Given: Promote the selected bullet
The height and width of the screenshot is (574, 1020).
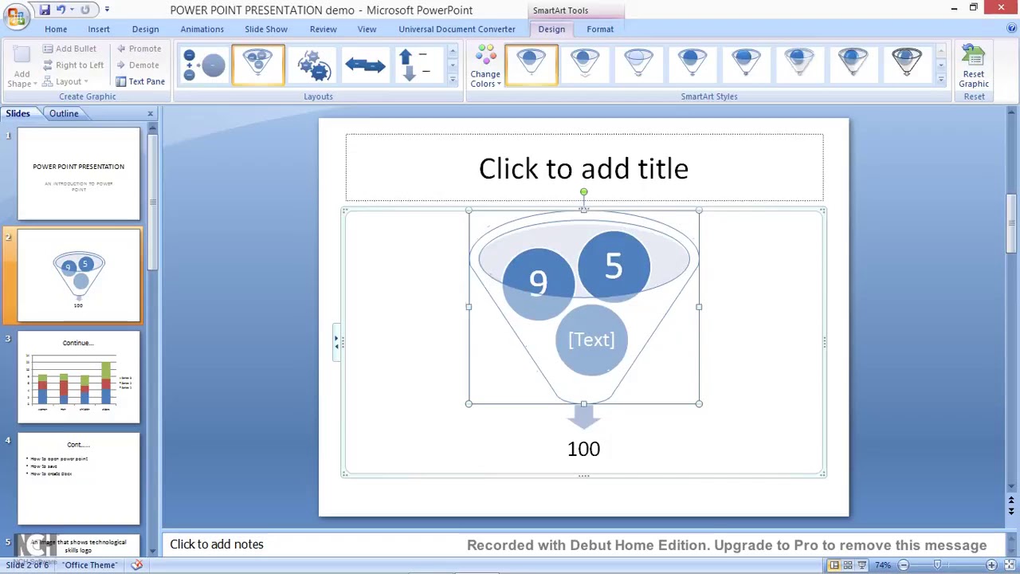Looking at the screenshot, I should 139,49.
